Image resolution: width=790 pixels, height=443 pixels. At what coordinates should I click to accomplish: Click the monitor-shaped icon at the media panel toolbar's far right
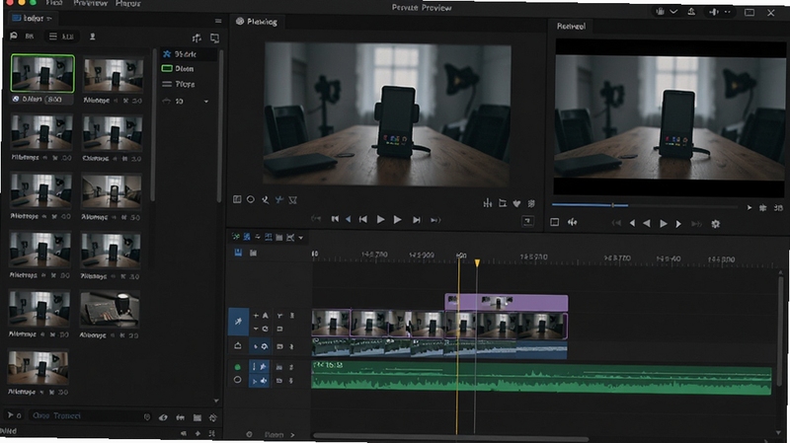pos(214,38)
